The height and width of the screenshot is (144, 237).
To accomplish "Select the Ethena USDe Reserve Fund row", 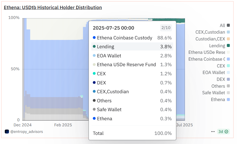I will coord(132,65).
